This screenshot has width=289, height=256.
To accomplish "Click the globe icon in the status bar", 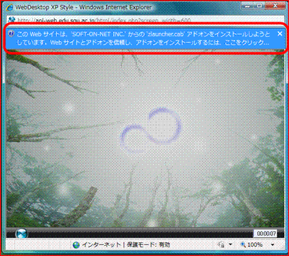I will tap(76, 245).
